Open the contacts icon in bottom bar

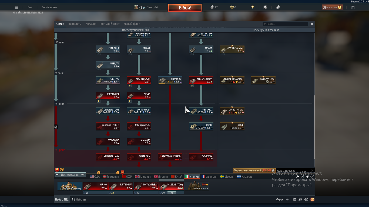(x=300, y=199)
